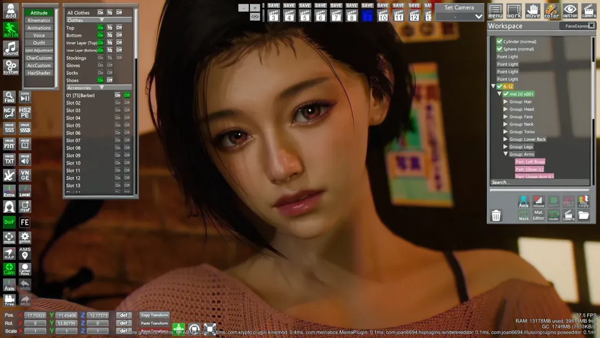Click the gimick gear icon
The height and width of the screenshot is (338, 600).
25,238
